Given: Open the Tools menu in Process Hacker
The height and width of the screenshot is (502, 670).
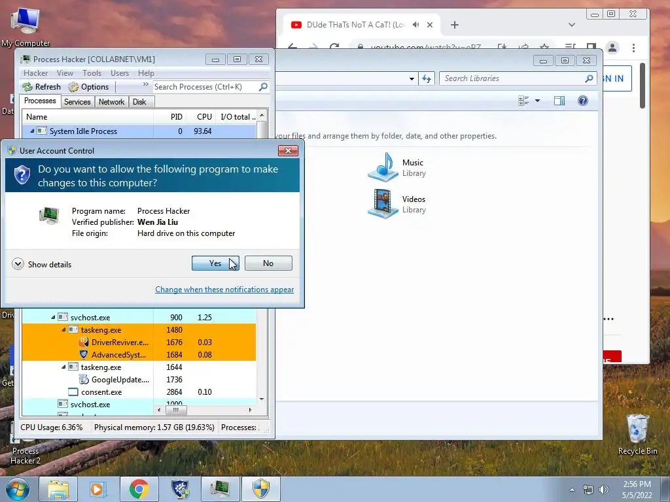Looking at the screenshot, I should pyautogui.click(x=92, y=73).
